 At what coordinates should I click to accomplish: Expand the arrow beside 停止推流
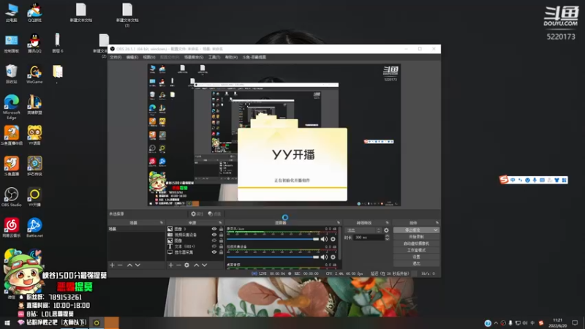tap(435, 230)
